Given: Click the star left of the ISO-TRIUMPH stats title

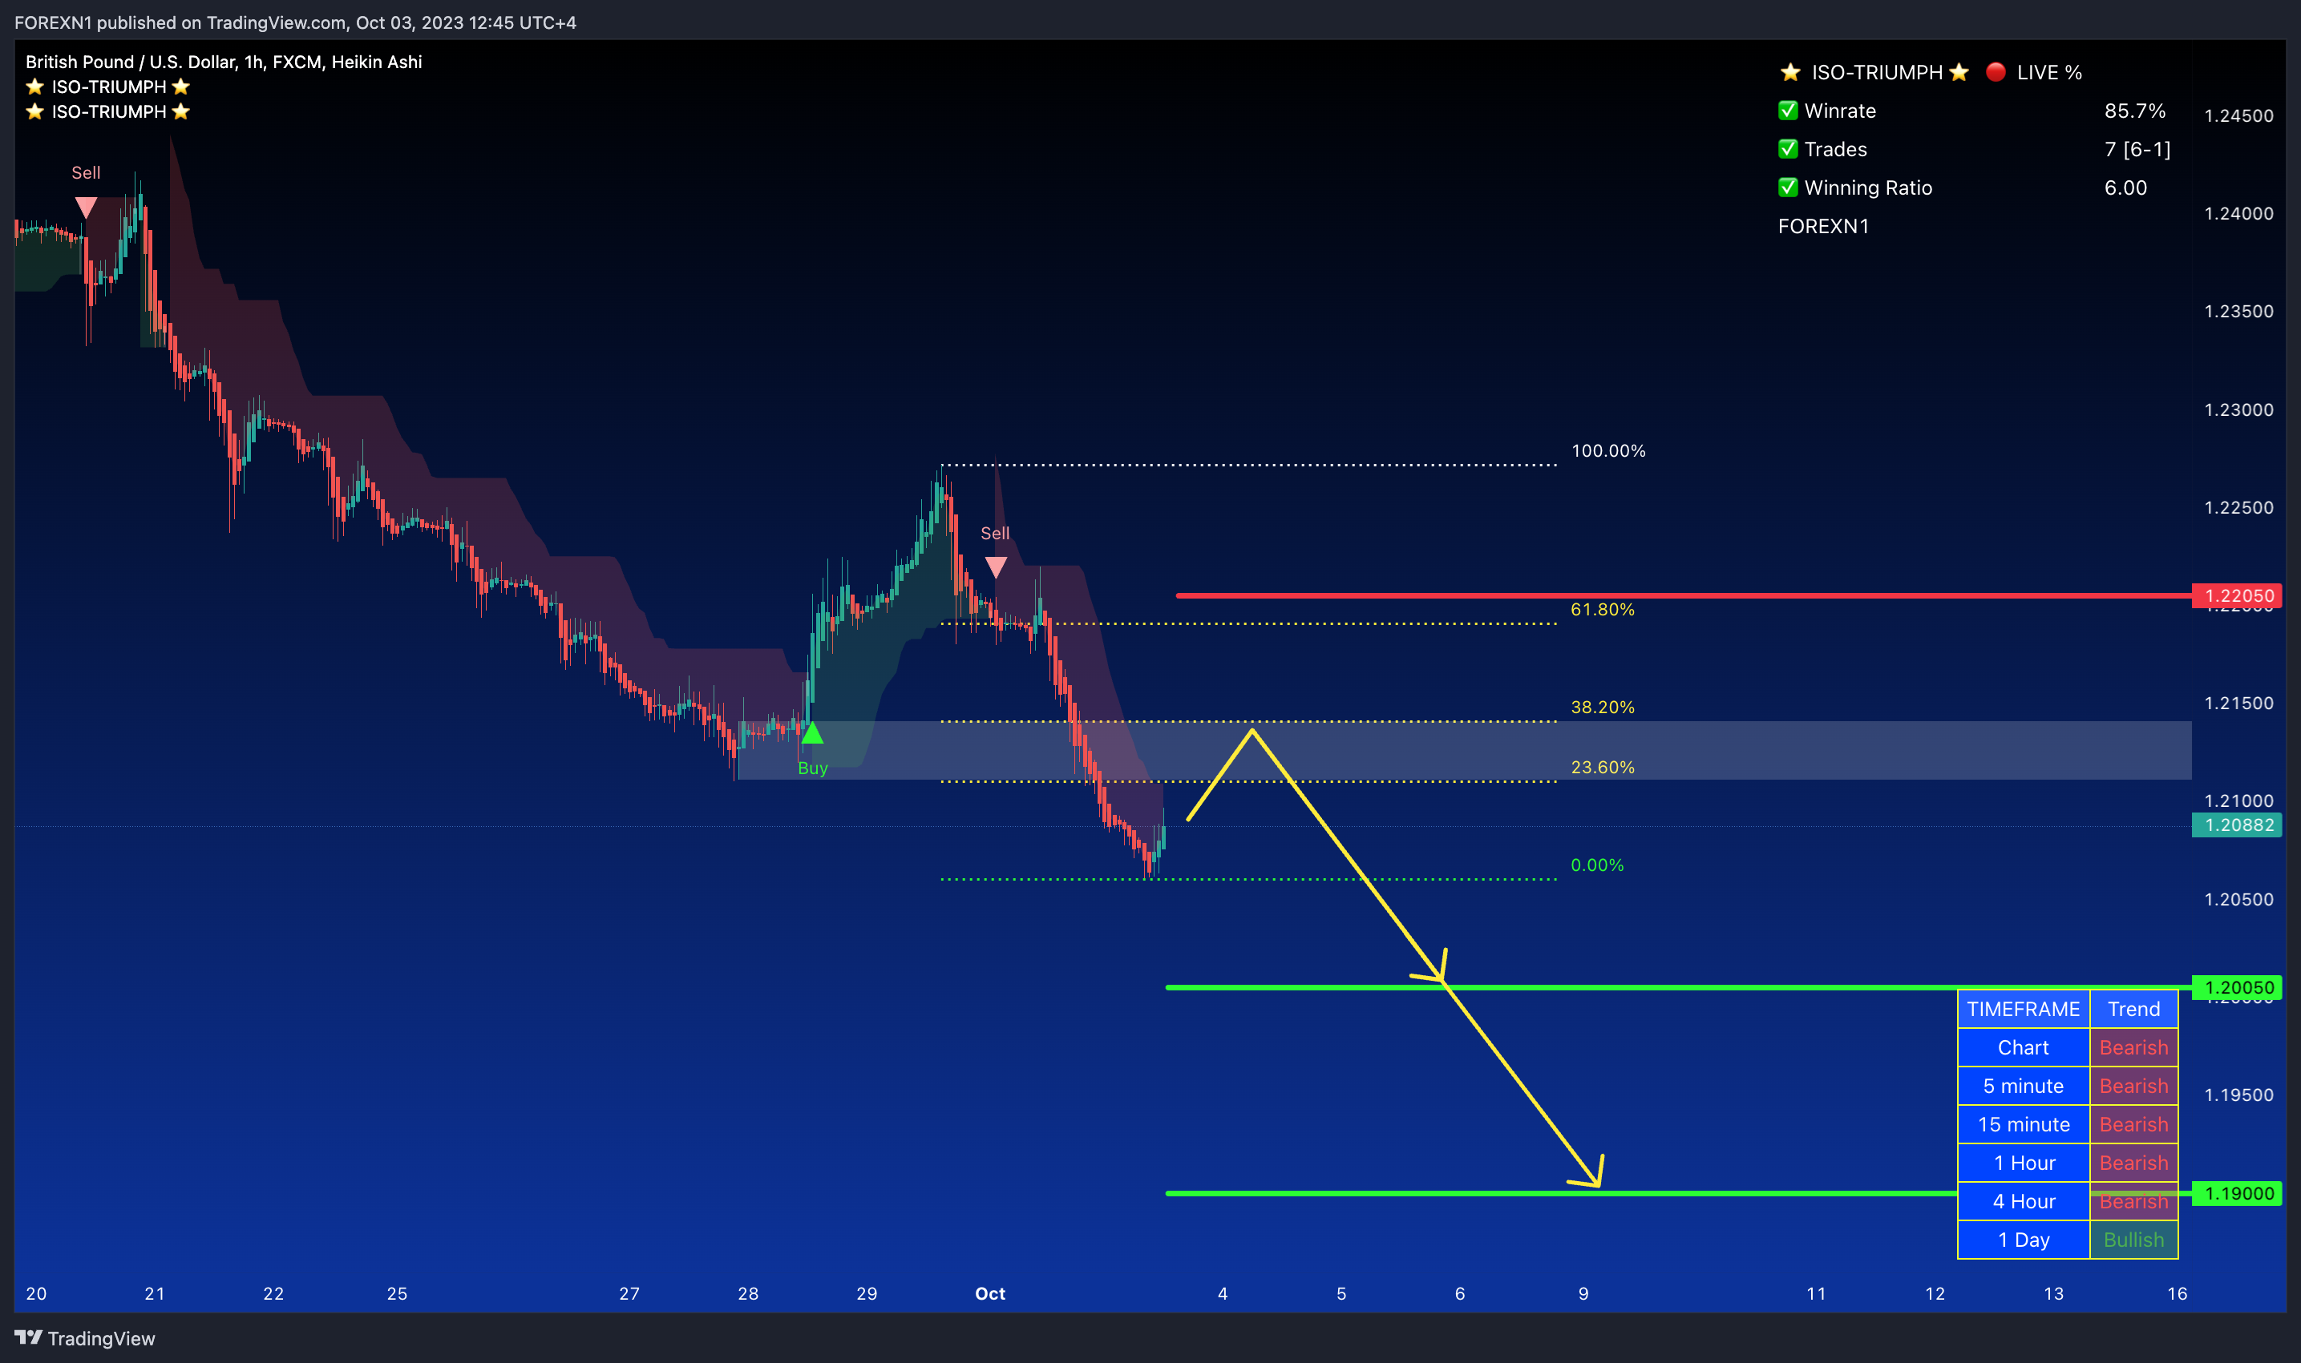Looking at the screenshot, I should tap(1790, 71).
